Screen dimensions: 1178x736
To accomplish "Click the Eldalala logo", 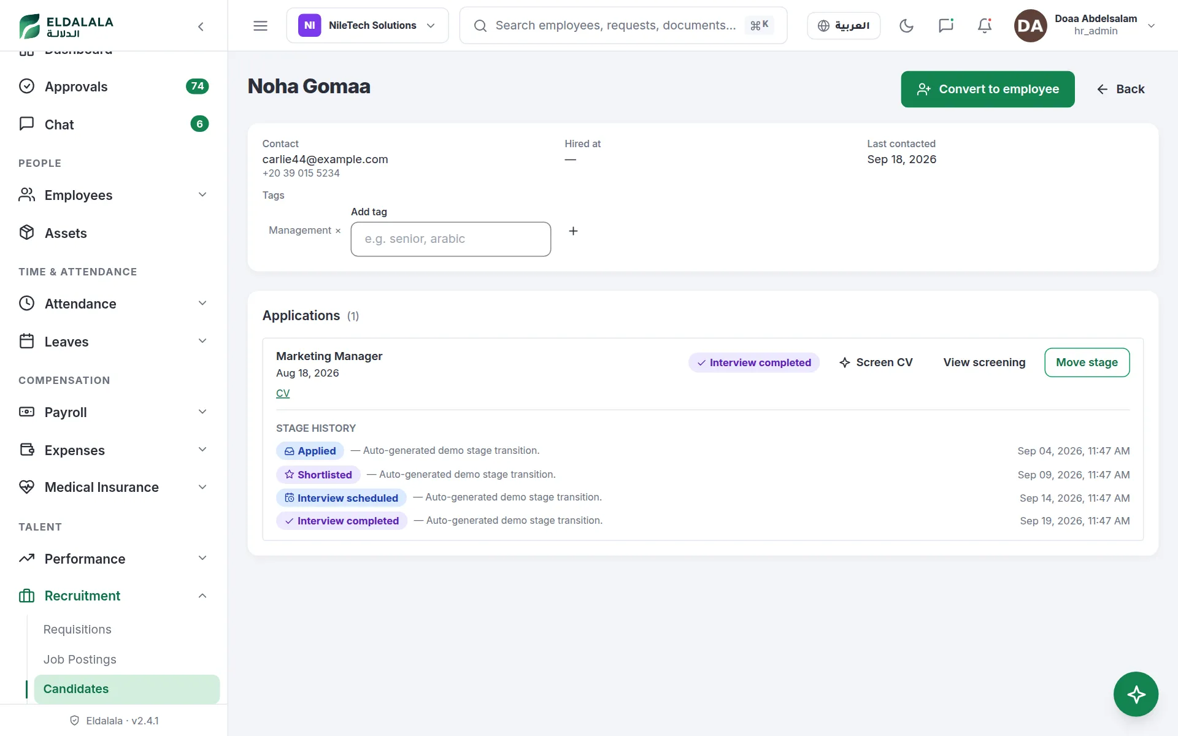I will (x=66, y=26).
